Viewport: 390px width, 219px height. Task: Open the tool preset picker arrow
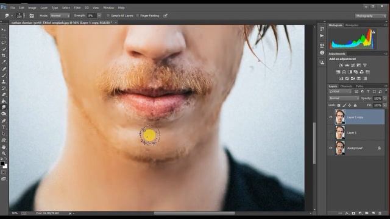click(x=12, y=16)
